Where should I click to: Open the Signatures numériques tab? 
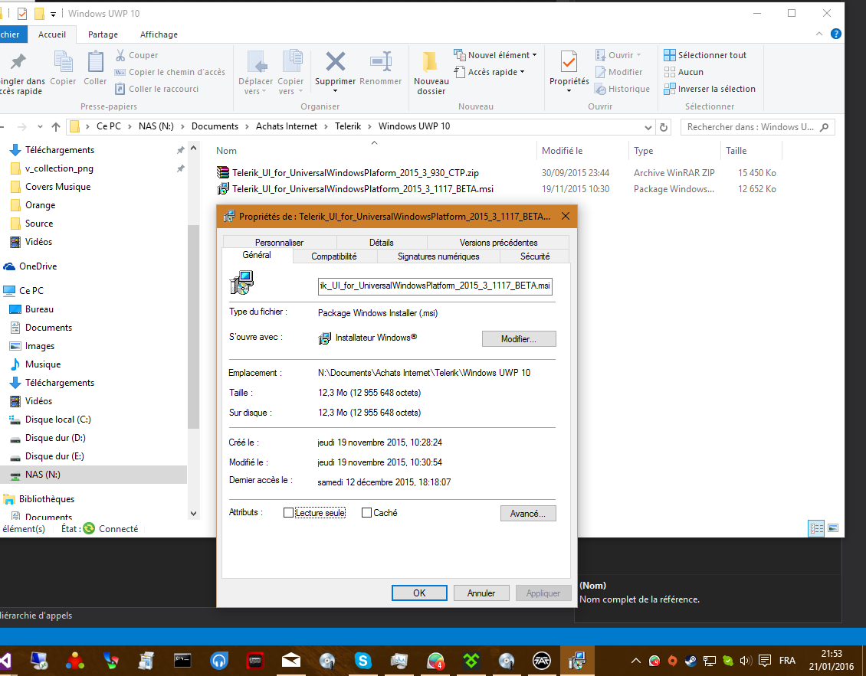click(438, 256)
